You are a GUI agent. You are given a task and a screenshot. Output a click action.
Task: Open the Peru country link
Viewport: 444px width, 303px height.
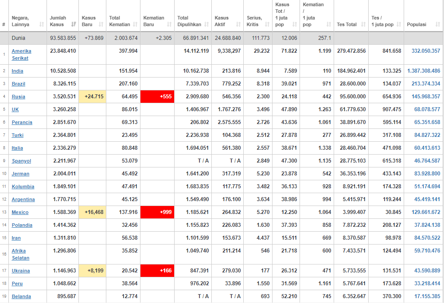[x=17, y=284]
